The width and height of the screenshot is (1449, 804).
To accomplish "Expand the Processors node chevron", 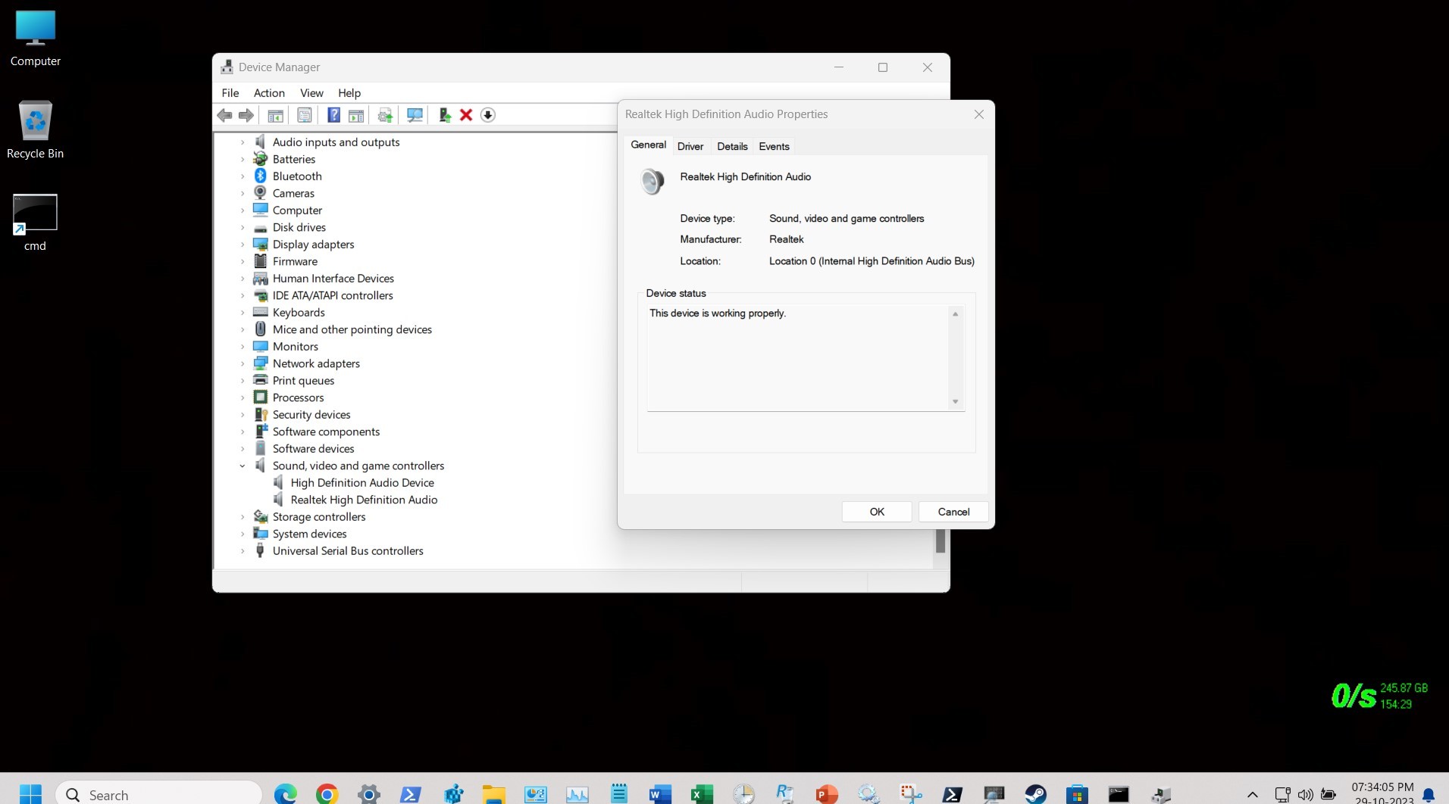I will (243, 398).
